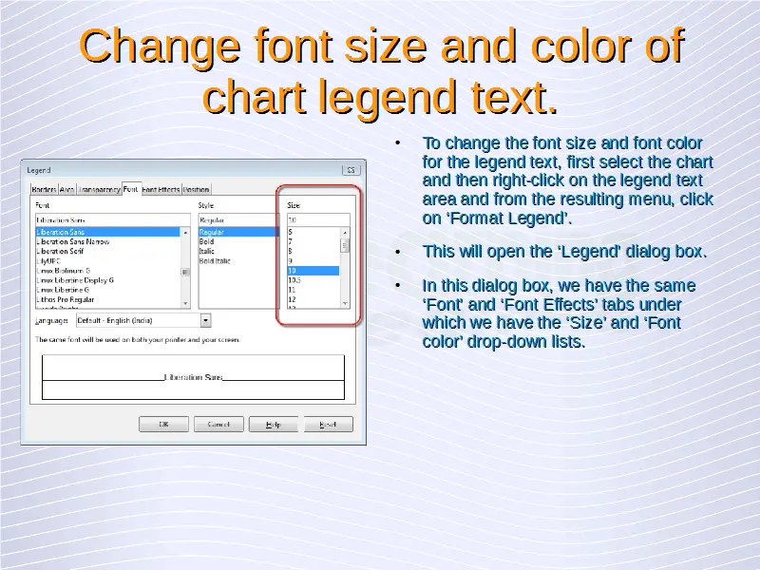Image resolution: width=760 pixels, height=570 pixels.
Task: Click the Size list scroll-up arrow
Action: [345, 231]
